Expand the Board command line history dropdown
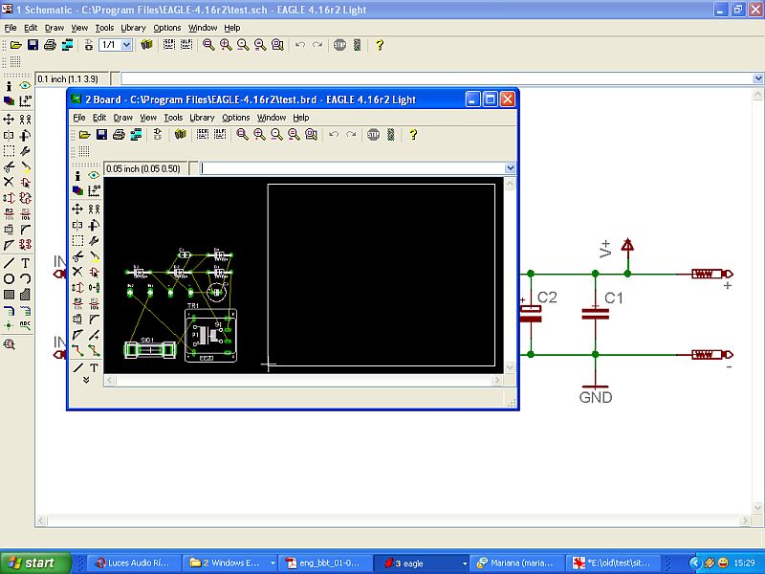The image size is (765, 574). [510, 168]
